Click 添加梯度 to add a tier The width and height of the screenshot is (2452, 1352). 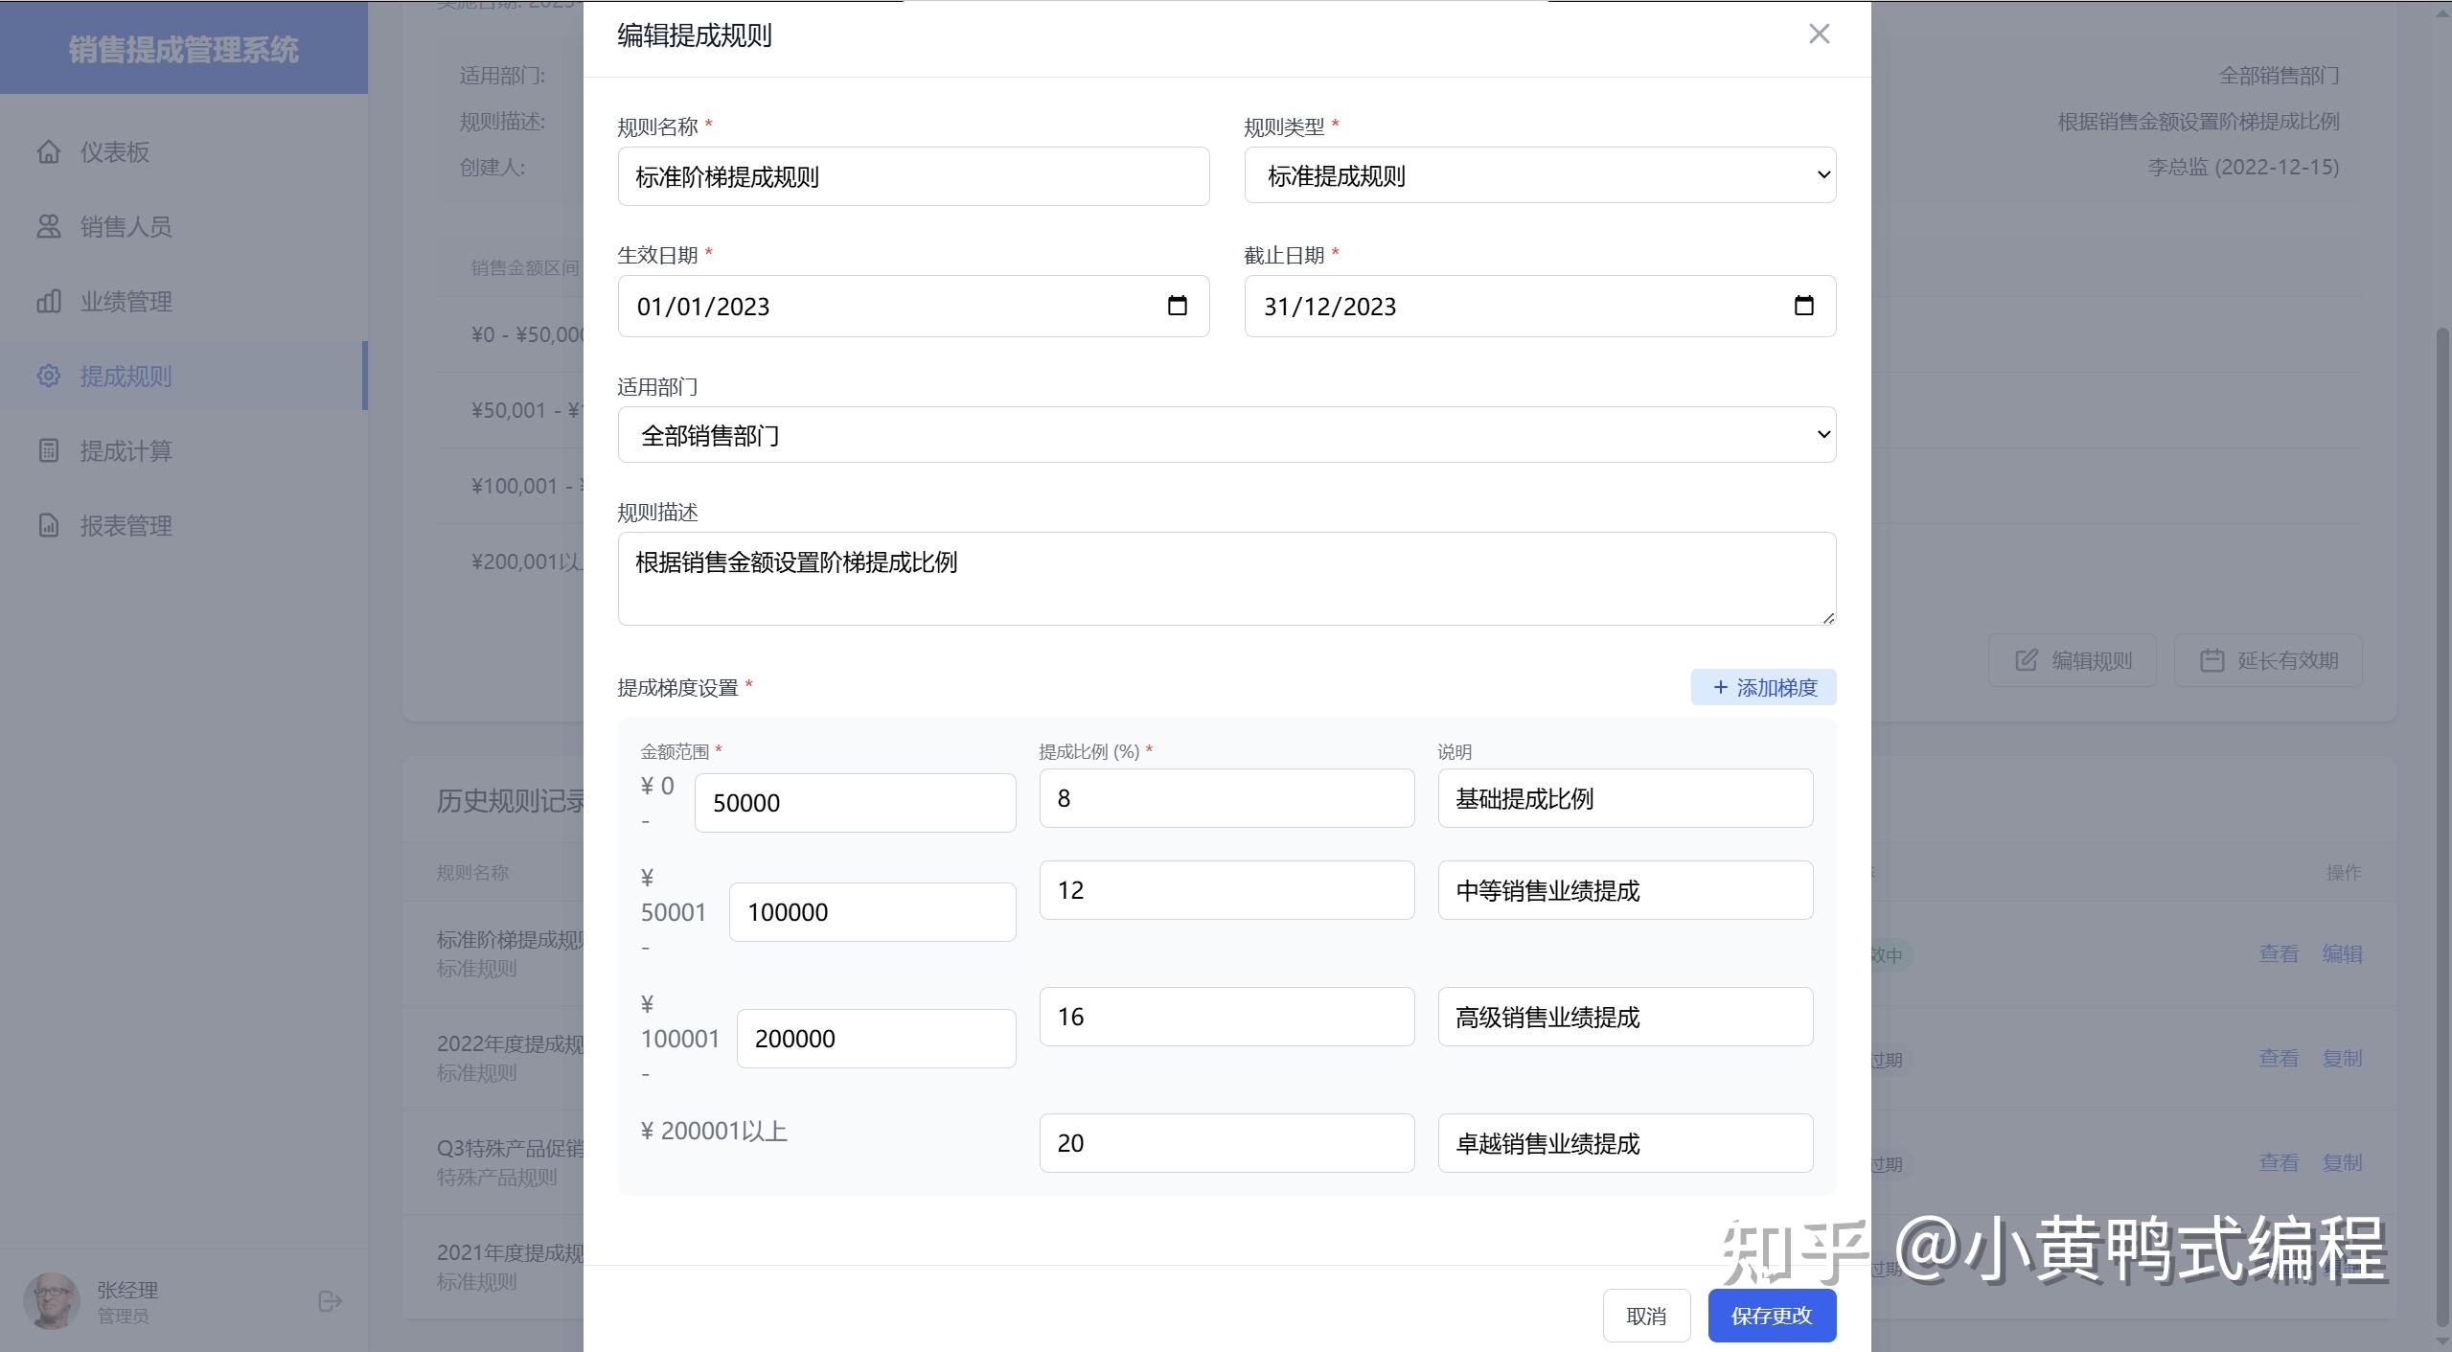[x=1763, y=687]
